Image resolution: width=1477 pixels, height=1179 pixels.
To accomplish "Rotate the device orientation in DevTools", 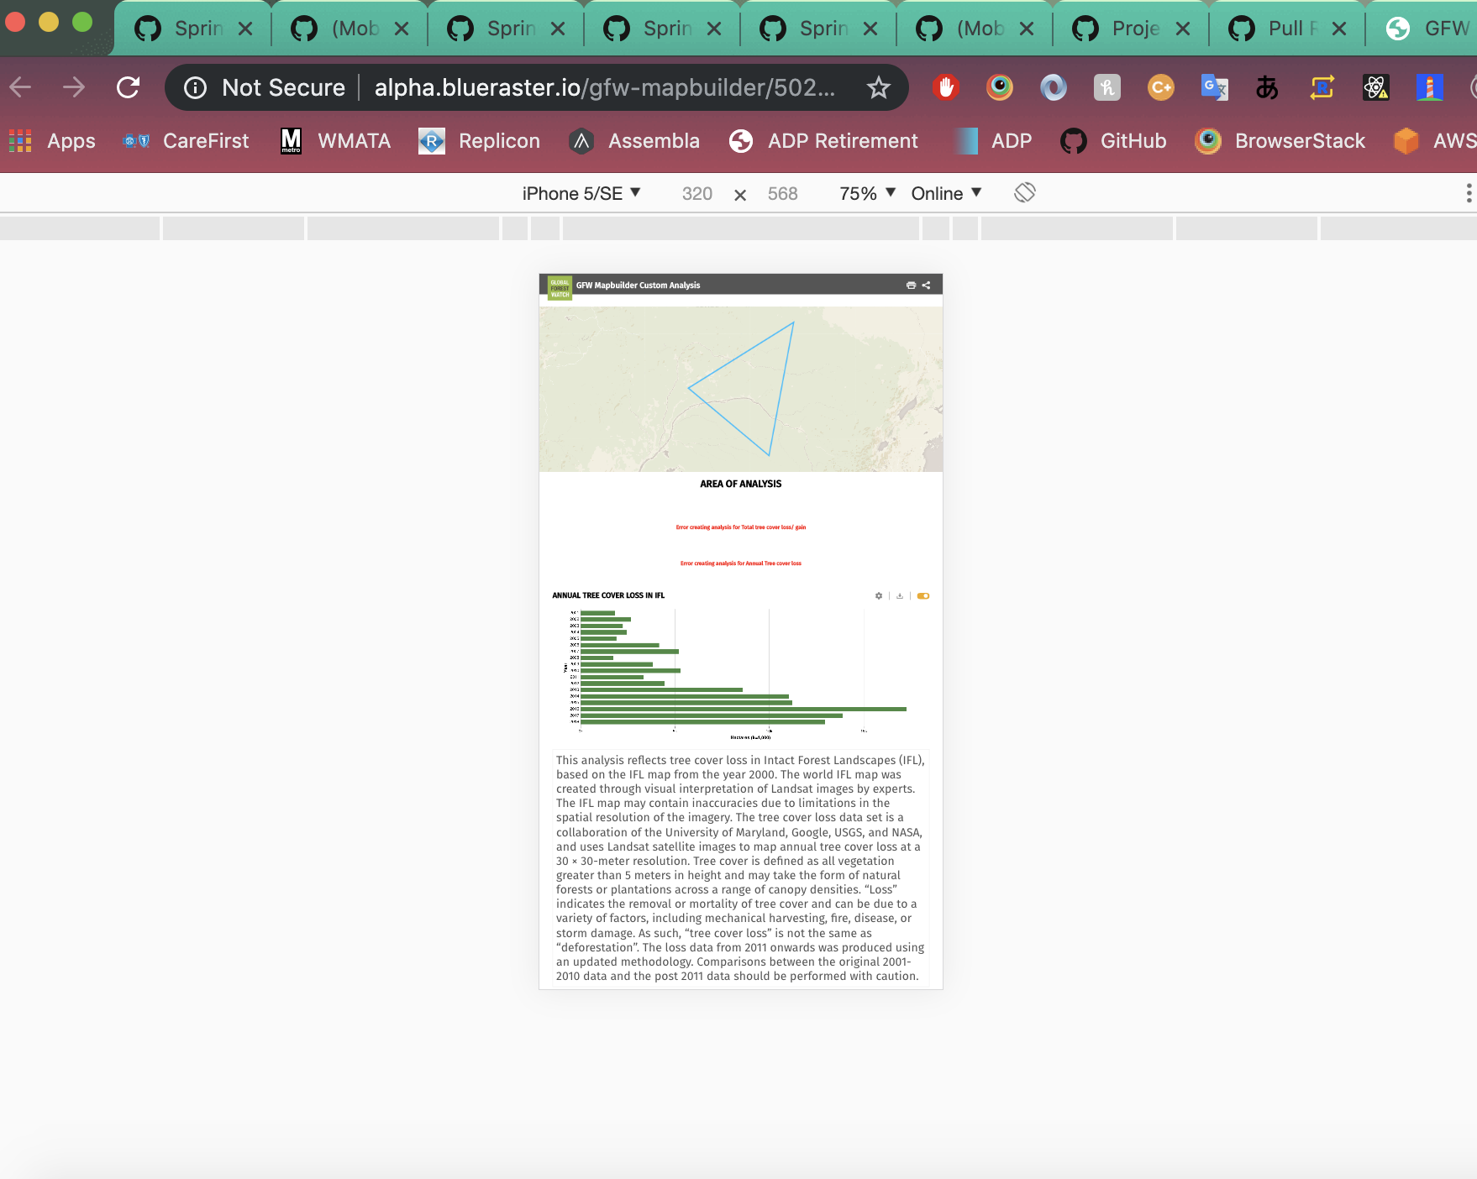I will point(1024,192).
